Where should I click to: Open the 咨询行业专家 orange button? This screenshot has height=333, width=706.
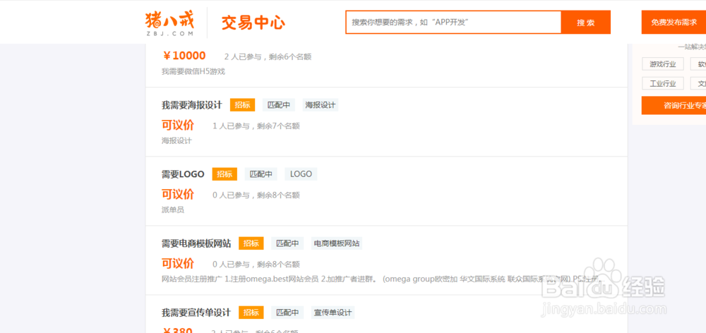(x=674, y=105)
